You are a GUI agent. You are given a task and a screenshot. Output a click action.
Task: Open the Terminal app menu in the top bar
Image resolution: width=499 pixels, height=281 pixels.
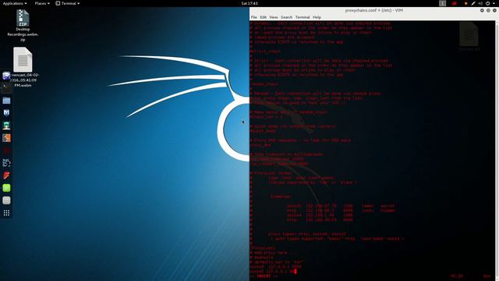click(x=68, y=3)
